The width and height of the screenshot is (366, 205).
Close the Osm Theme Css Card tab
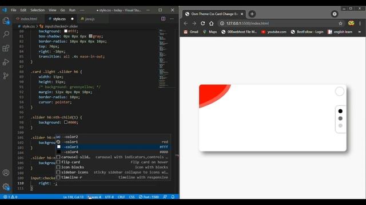242,14
